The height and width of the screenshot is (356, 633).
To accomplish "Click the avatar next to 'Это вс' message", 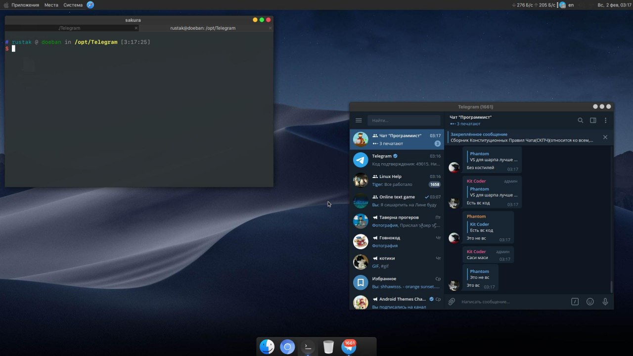I will point(454,285).
